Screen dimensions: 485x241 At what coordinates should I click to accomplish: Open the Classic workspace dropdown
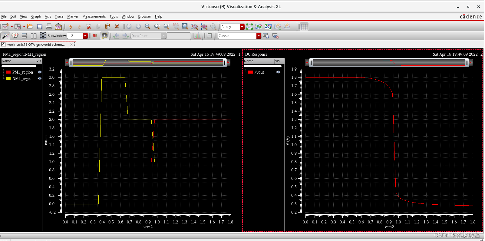(259, 36)
